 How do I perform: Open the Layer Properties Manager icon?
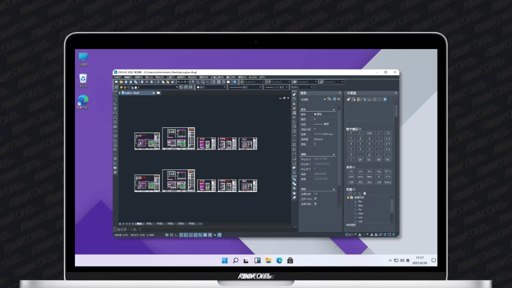pos(115,87)
